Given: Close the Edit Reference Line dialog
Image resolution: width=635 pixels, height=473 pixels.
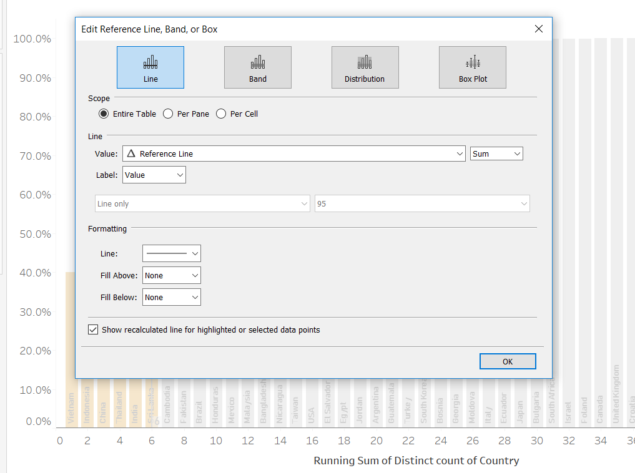Looking at the screenshot, I should click(x=539, y=29).
